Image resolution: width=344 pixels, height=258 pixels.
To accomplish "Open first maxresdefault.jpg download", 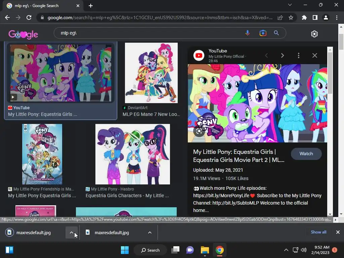I will coord(33,232).
